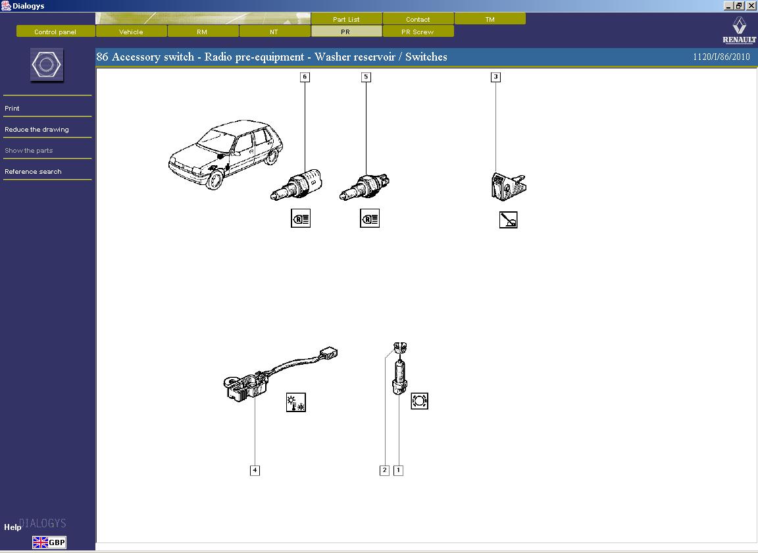Click the switch drawing for part 5

364,187
